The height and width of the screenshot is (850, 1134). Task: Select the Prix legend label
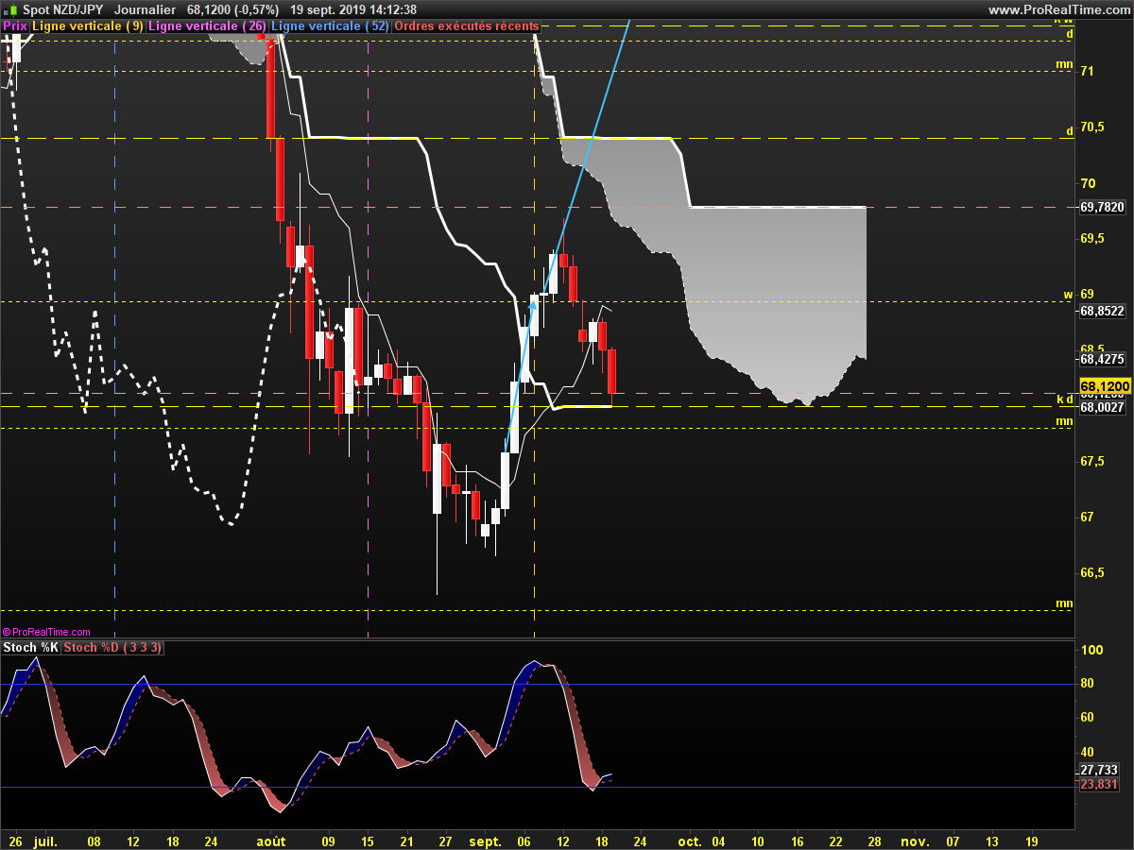(x=15, y=26)
